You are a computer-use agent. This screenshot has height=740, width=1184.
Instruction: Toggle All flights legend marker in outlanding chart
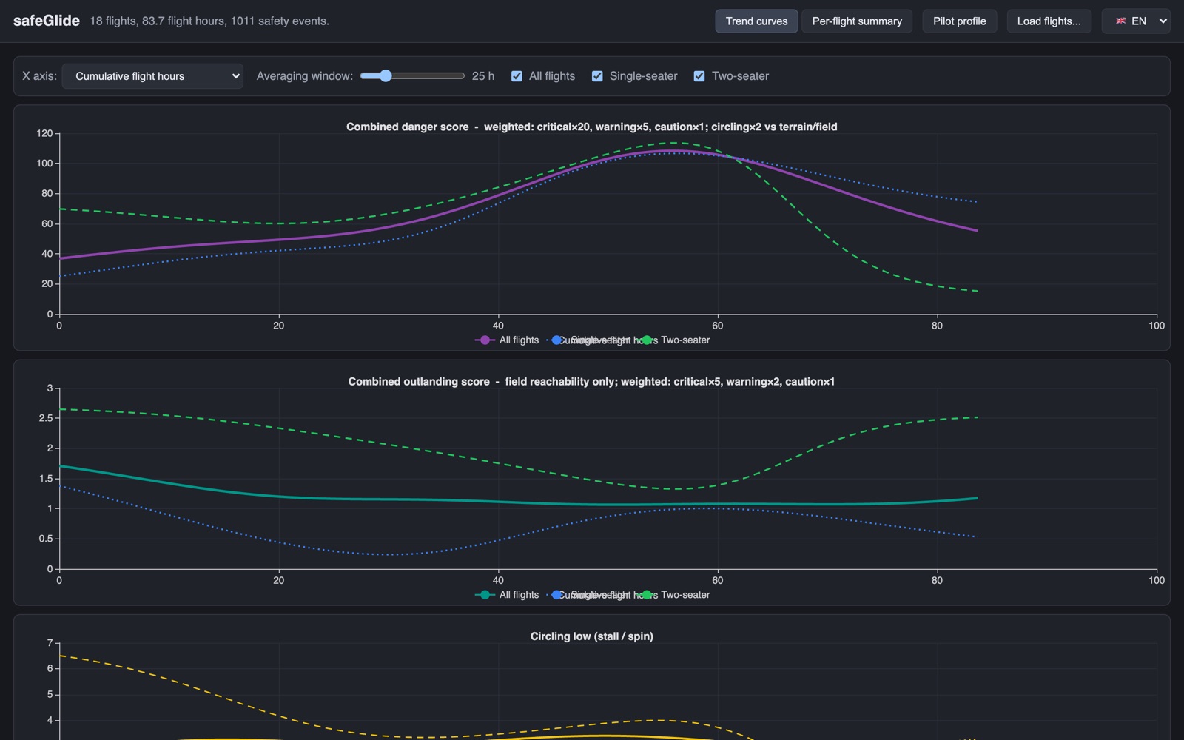click(x=484, y=595)
